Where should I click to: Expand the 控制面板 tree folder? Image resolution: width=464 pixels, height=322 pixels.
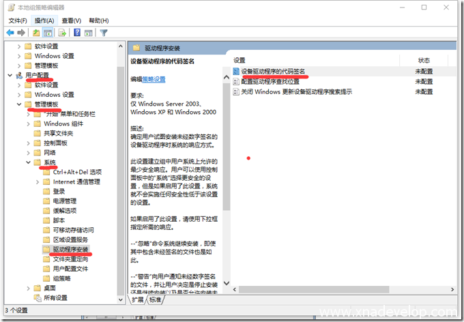28,143
